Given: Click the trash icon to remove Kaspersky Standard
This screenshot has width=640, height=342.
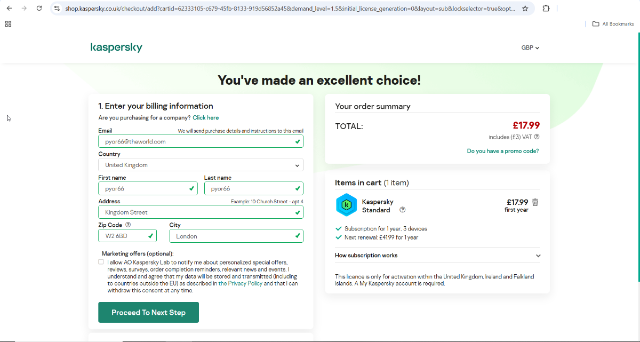Looking at the screenshot, I should point(535,202).
